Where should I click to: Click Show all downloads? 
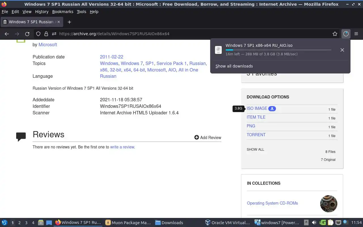pos(234,66)
